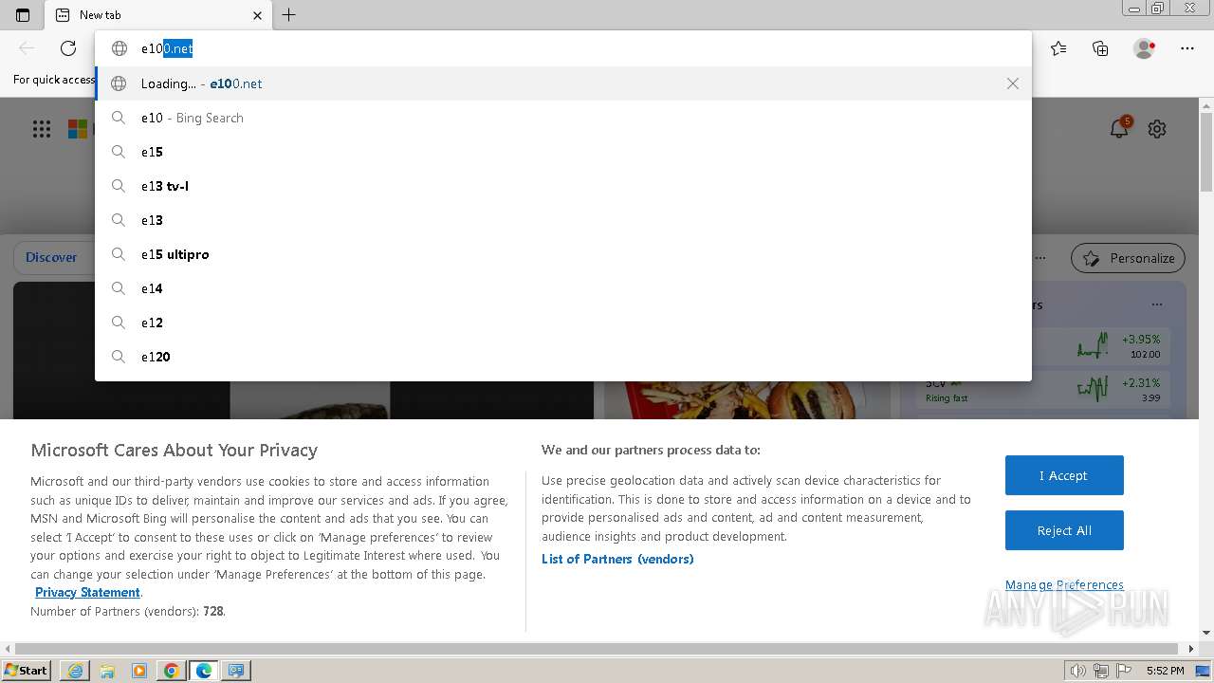Choose the 'e13 tv-l' search suggestion

tap(563, 186)
